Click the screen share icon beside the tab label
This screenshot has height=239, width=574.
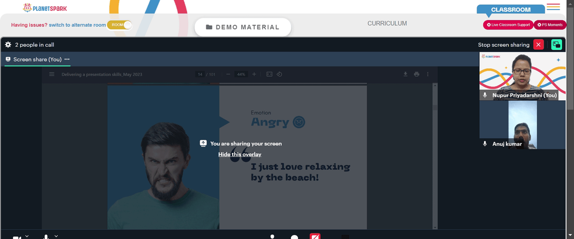pyautogui.click(x=8, y=59)
